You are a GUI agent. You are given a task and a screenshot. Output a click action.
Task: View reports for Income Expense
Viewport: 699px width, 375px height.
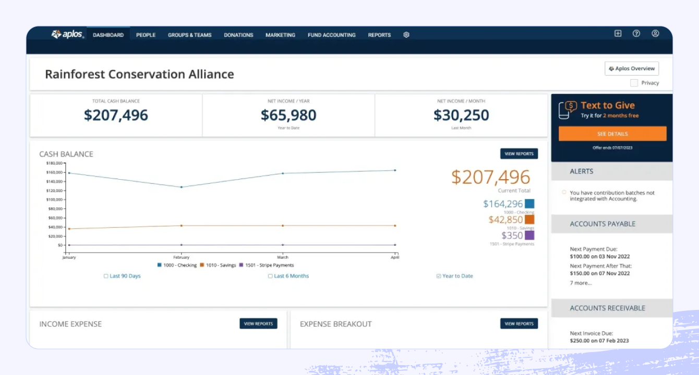[x=258, y=323]
